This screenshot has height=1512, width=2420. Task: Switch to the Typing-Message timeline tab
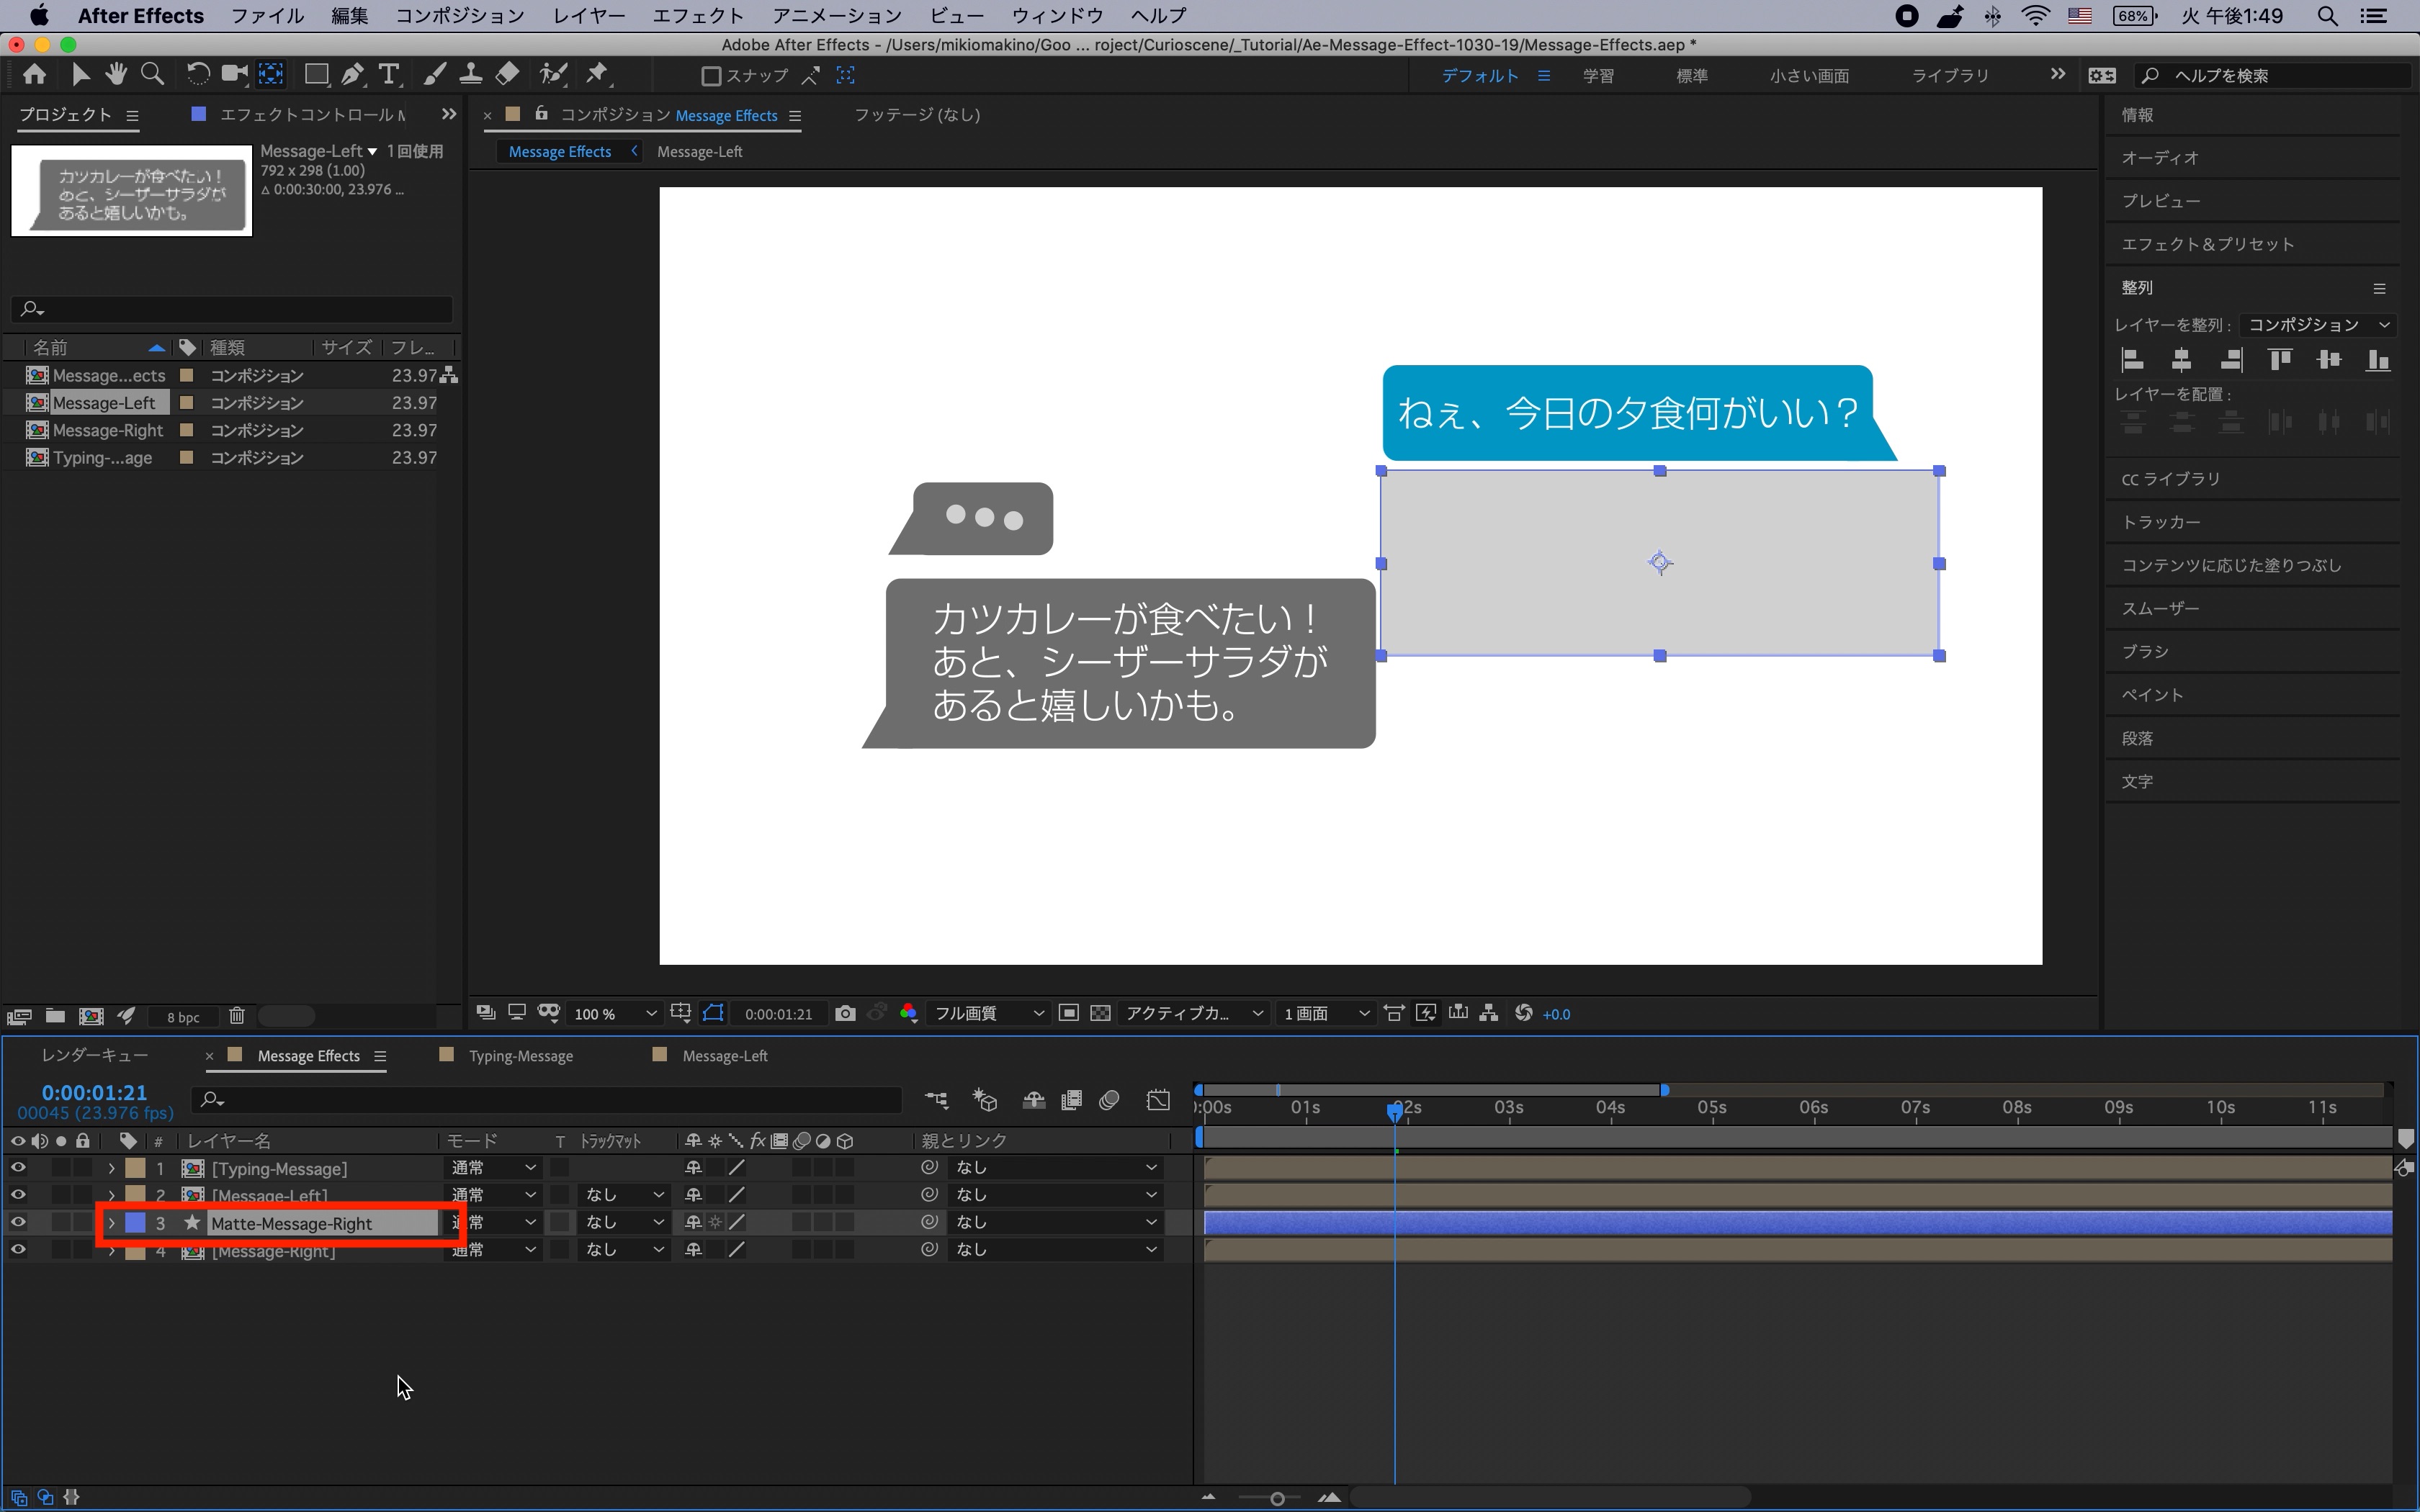click(x=520, y=1056)
